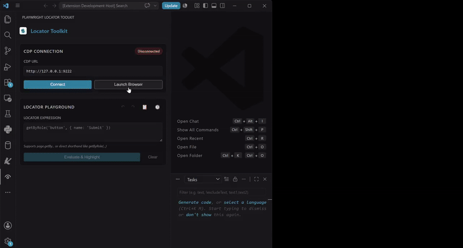Click the CDP URL input field
Viewport: 463px width, 248px height.
93,71
